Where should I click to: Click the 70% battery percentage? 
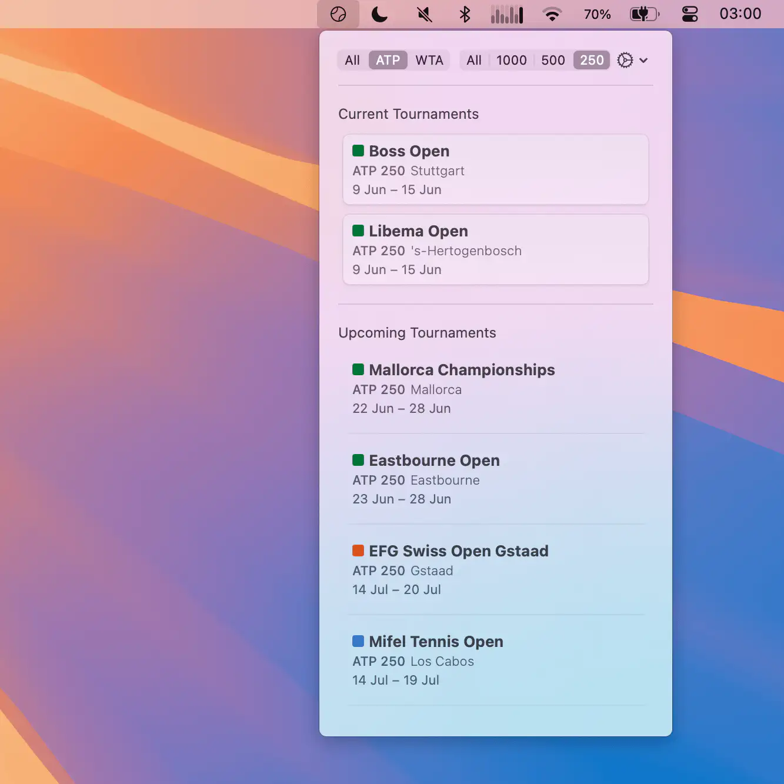[597, 14]
